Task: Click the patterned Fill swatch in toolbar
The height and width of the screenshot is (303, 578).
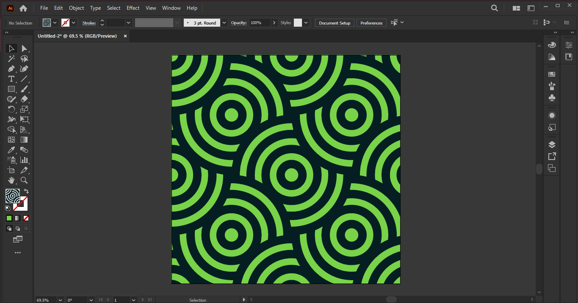Action: [x=12, y=196]
